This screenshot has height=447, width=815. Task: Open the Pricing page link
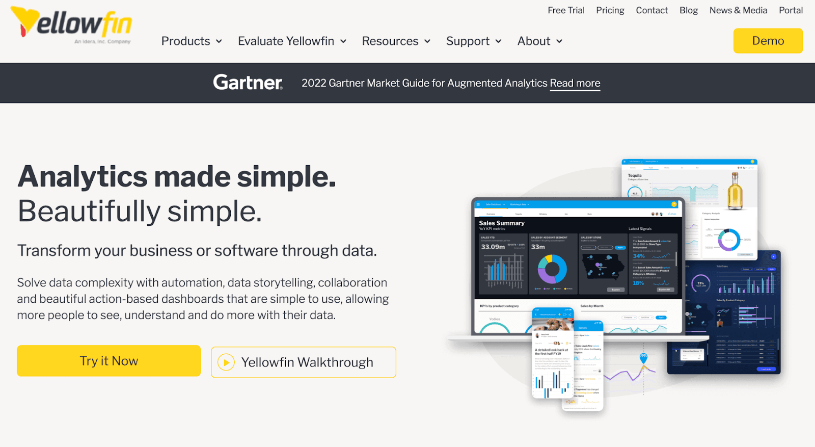[x=610, y=10]
